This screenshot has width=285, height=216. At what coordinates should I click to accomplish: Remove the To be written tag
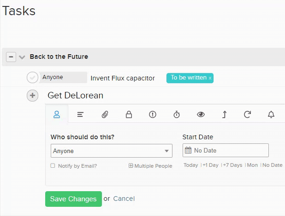pos(210,78)
